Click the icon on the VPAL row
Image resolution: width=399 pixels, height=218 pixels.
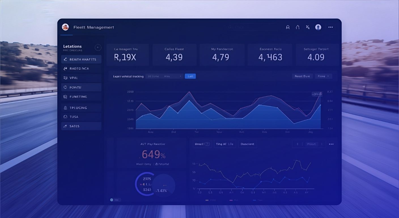(x=65, y=78)
